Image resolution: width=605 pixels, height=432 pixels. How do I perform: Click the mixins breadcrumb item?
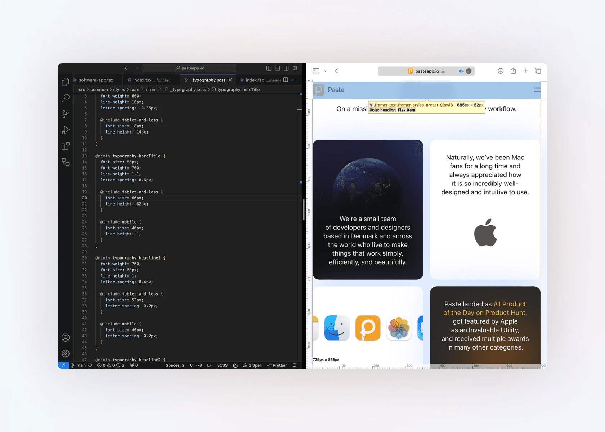(x=151, y=90)
